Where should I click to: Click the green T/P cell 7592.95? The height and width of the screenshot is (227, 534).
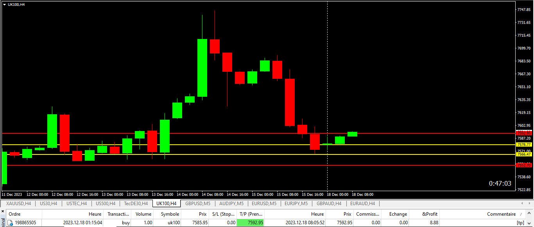point(251,223)
